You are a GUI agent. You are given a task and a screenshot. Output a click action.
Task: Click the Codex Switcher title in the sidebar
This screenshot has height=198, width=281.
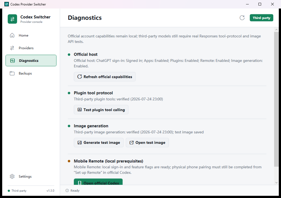point(36,17)
